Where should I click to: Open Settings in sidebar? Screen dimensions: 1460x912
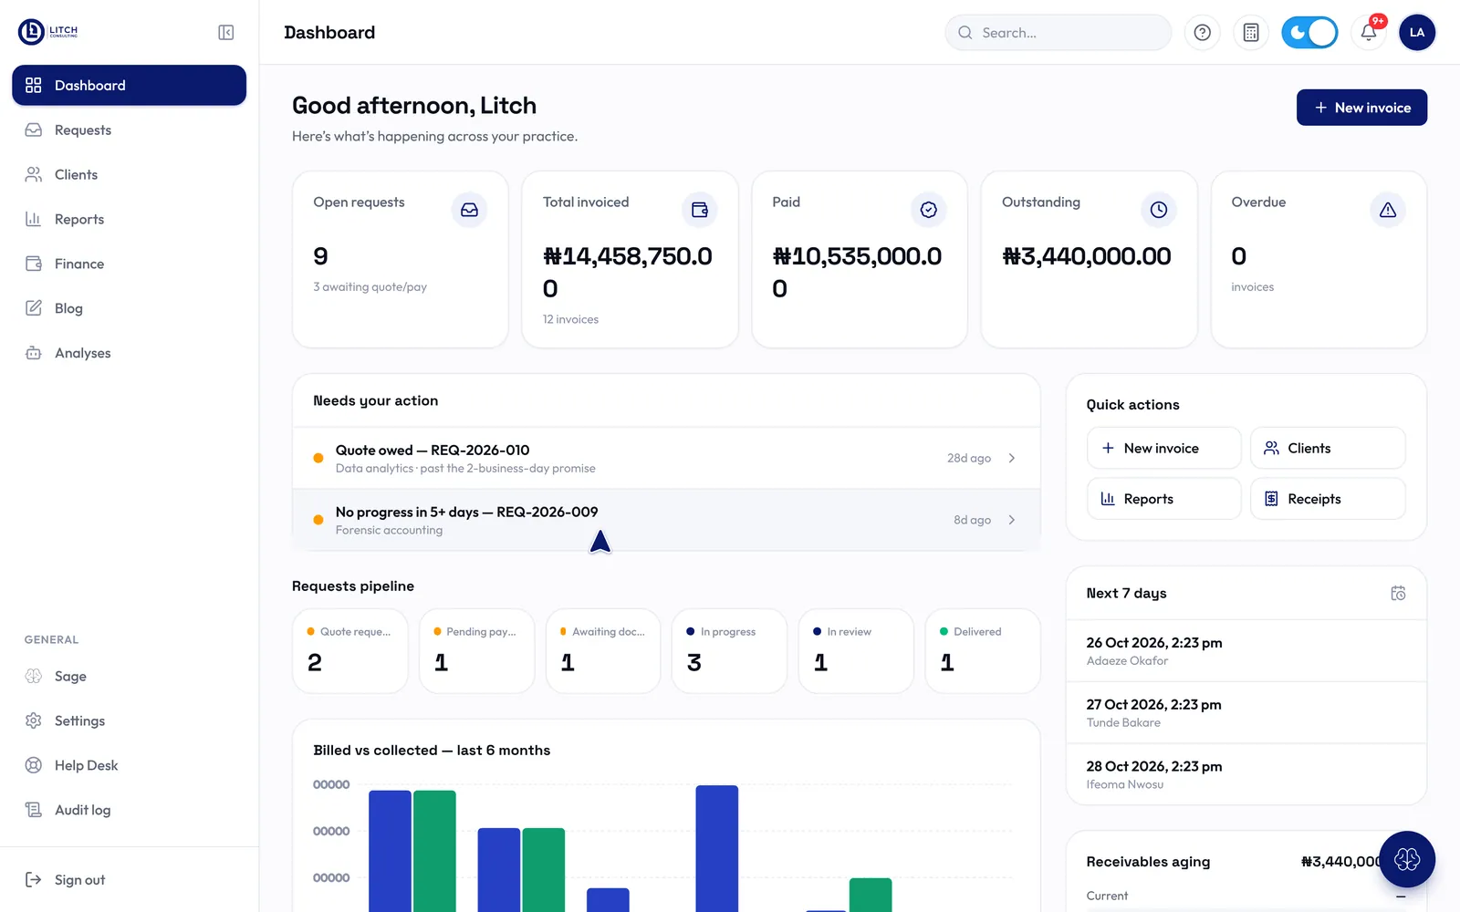[129, 720]
